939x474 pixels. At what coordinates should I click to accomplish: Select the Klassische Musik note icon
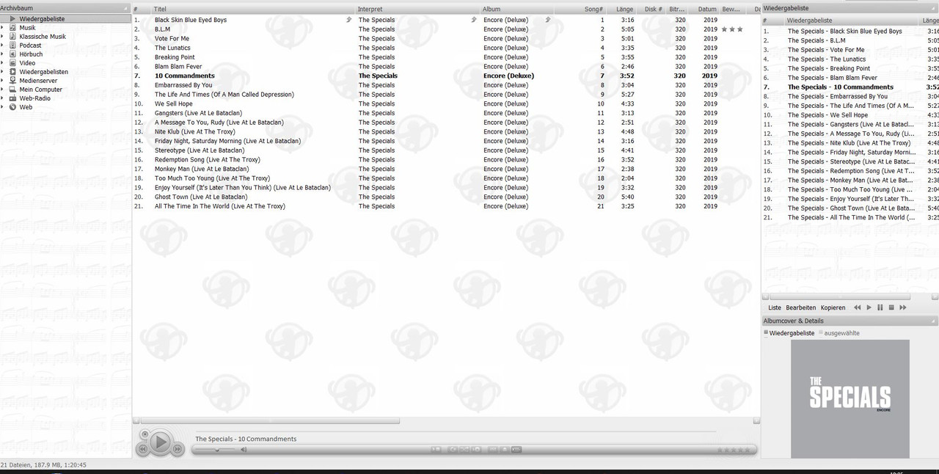pyautogui.click(x=12, y=36)
